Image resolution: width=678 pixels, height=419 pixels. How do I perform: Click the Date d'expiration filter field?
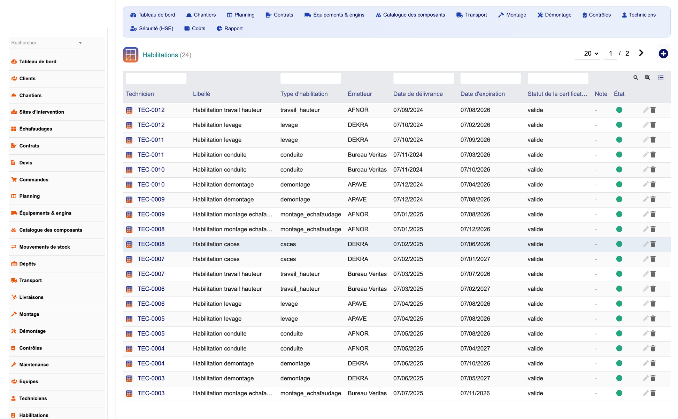click(x=491, y=78)
